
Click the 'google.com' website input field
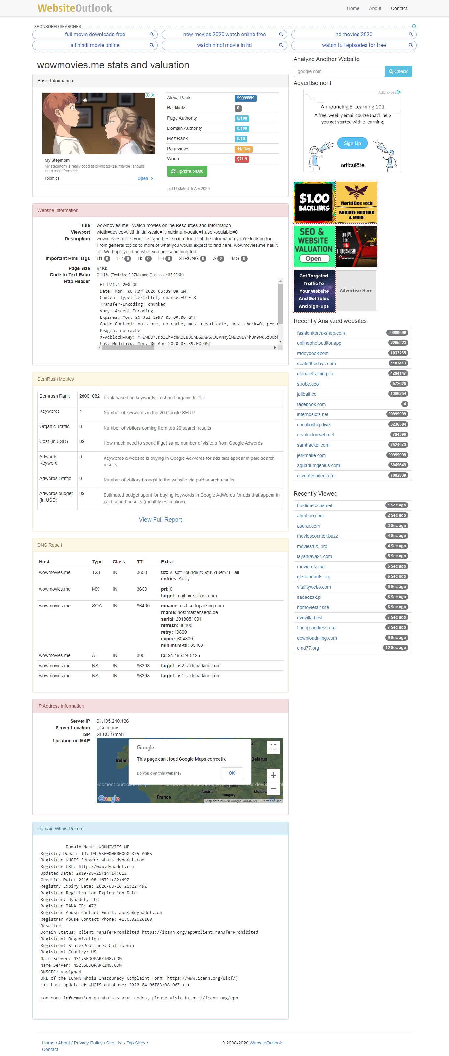(339, 71)
